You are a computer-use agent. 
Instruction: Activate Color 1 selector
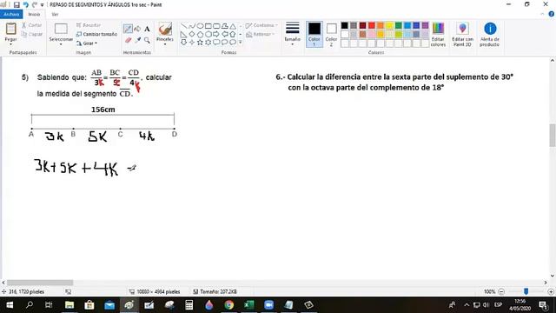click(x=314, y=35)
